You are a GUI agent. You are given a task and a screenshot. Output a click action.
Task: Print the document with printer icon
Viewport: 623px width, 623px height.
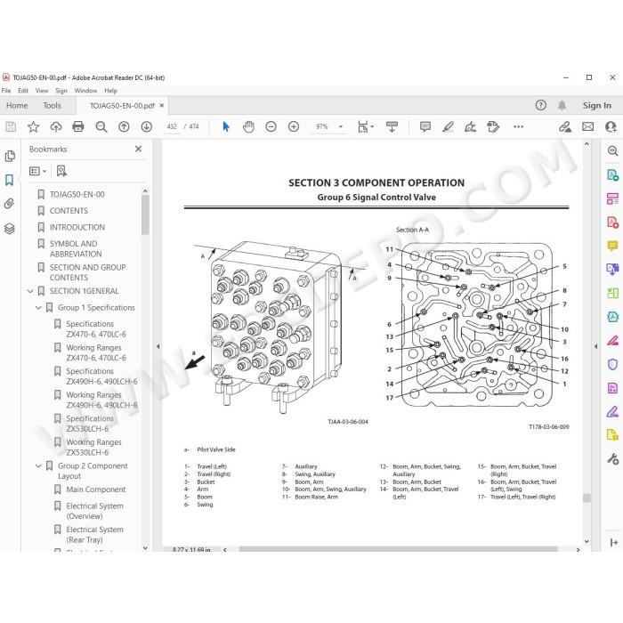pos(78,126)
